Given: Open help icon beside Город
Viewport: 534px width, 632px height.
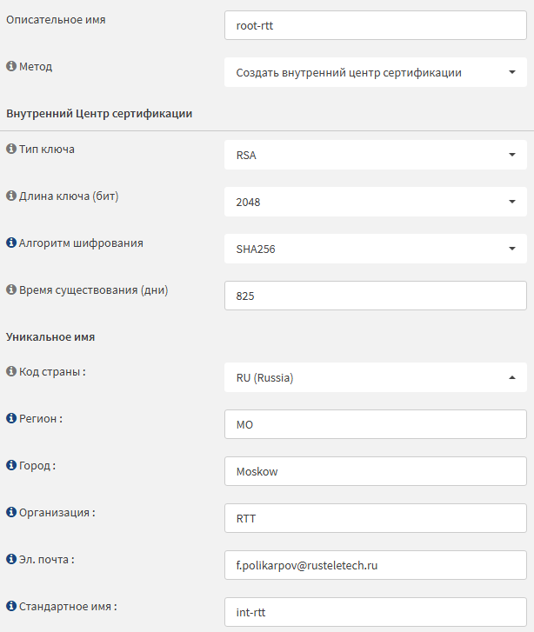Looking at the screenshot, I should pyautogui.click(x=11, y=465).
